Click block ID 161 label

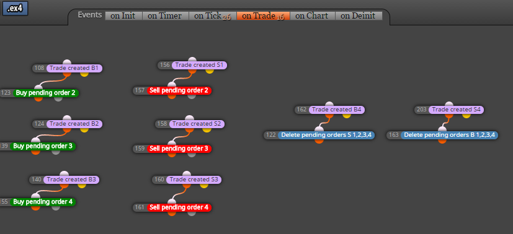140,207
